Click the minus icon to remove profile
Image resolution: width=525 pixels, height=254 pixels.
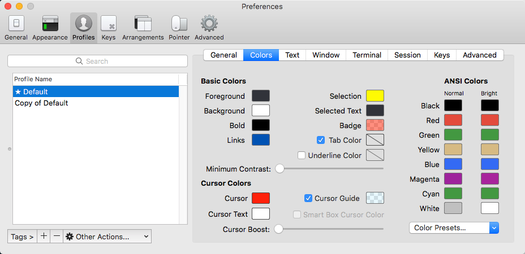click(56, 237)
